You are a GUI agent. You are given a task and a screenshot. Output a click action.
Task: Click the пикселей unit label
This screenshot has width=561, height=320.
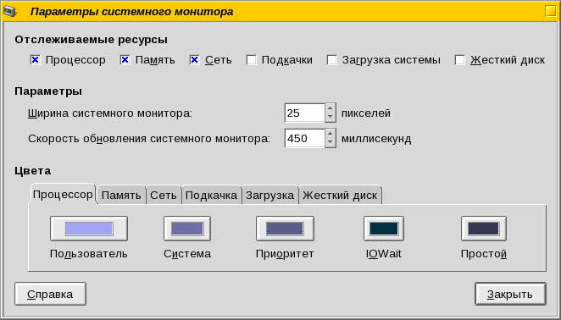coord(365,113)
